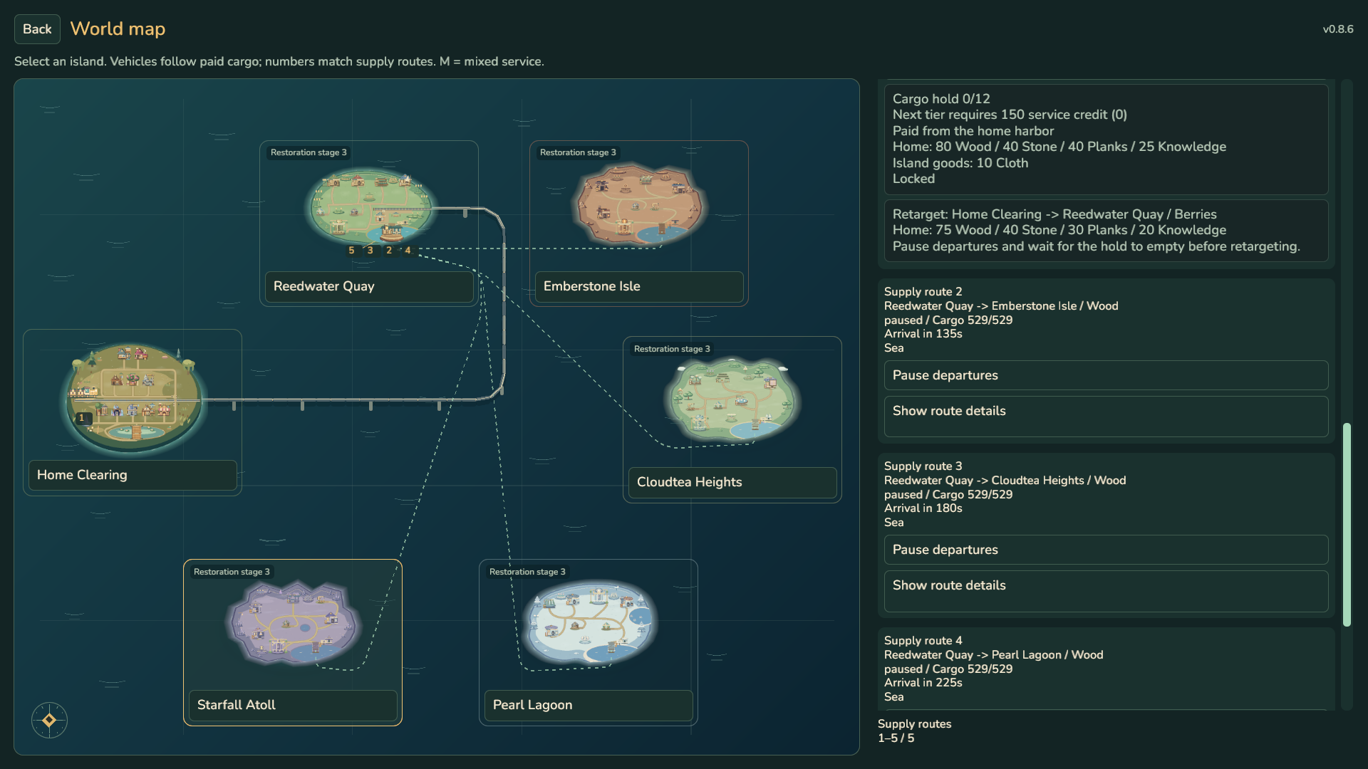
Task: Click the ship docked at Reedwater Quay
Action: [x=391, y=231]
